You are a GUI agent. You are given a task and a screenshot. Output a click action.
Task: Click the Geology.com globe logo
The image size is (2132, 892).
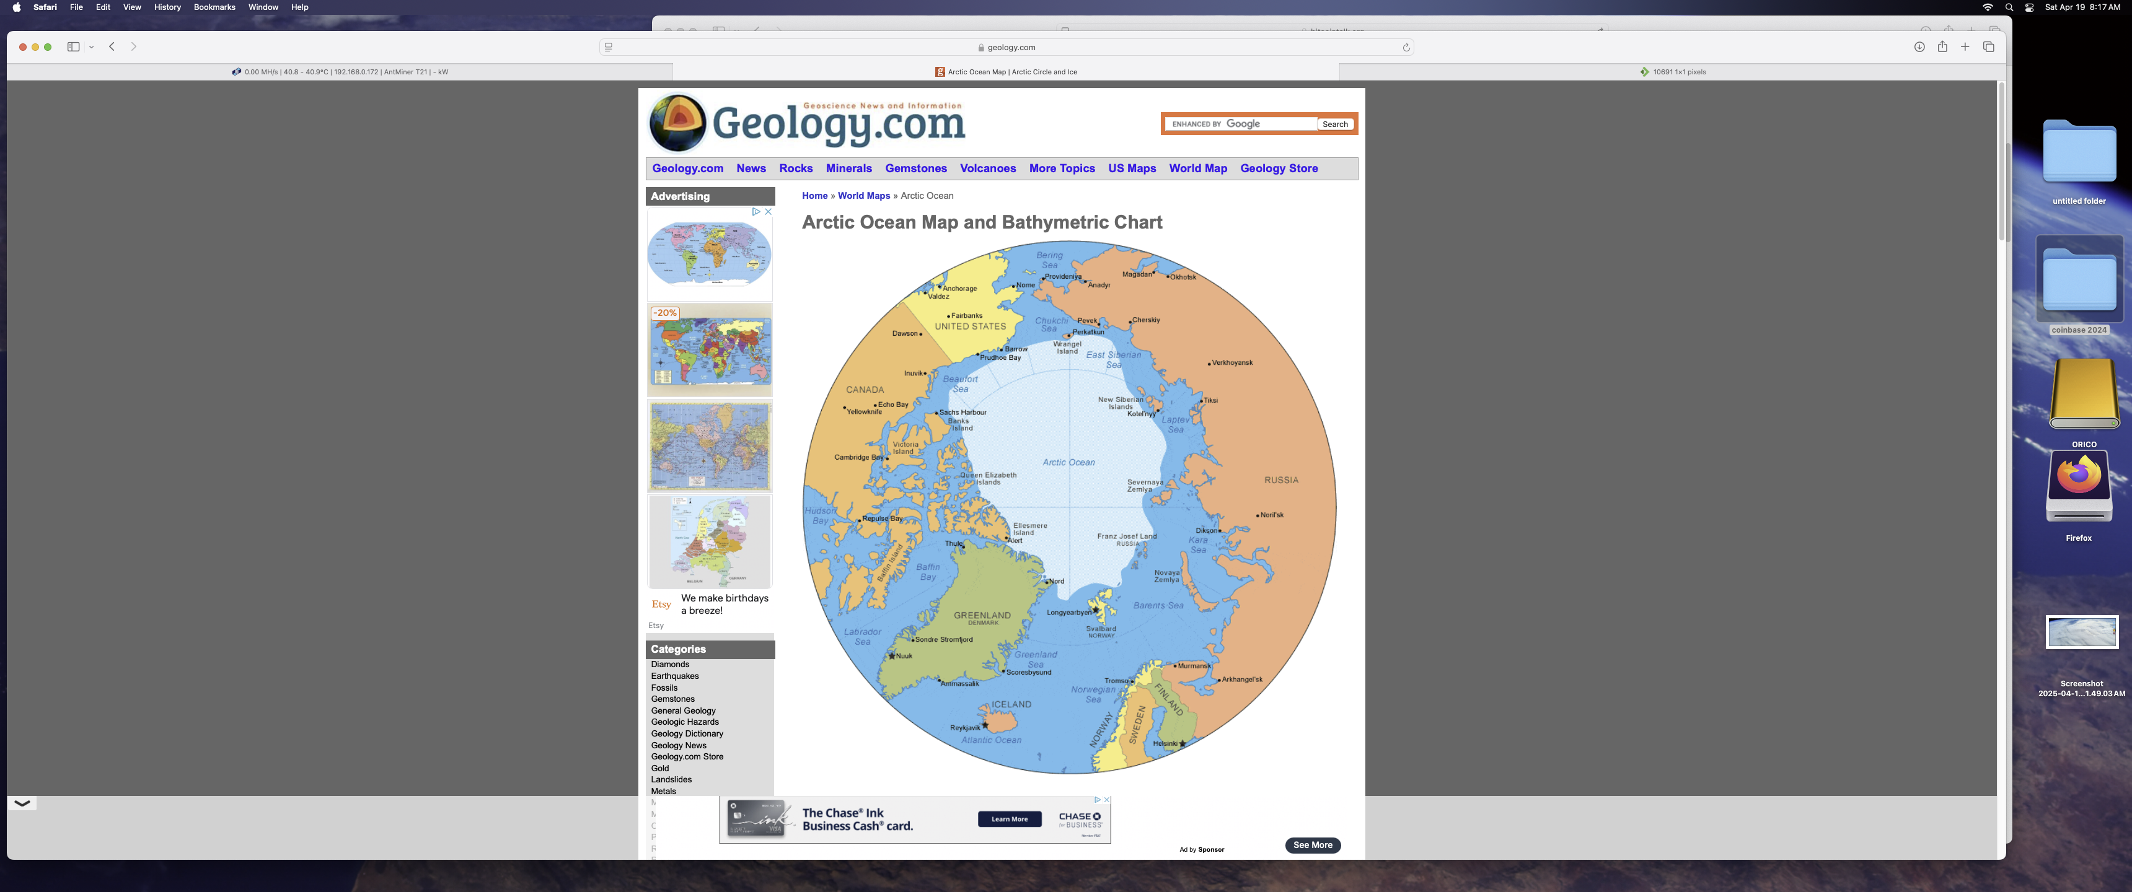coord(679,123)
